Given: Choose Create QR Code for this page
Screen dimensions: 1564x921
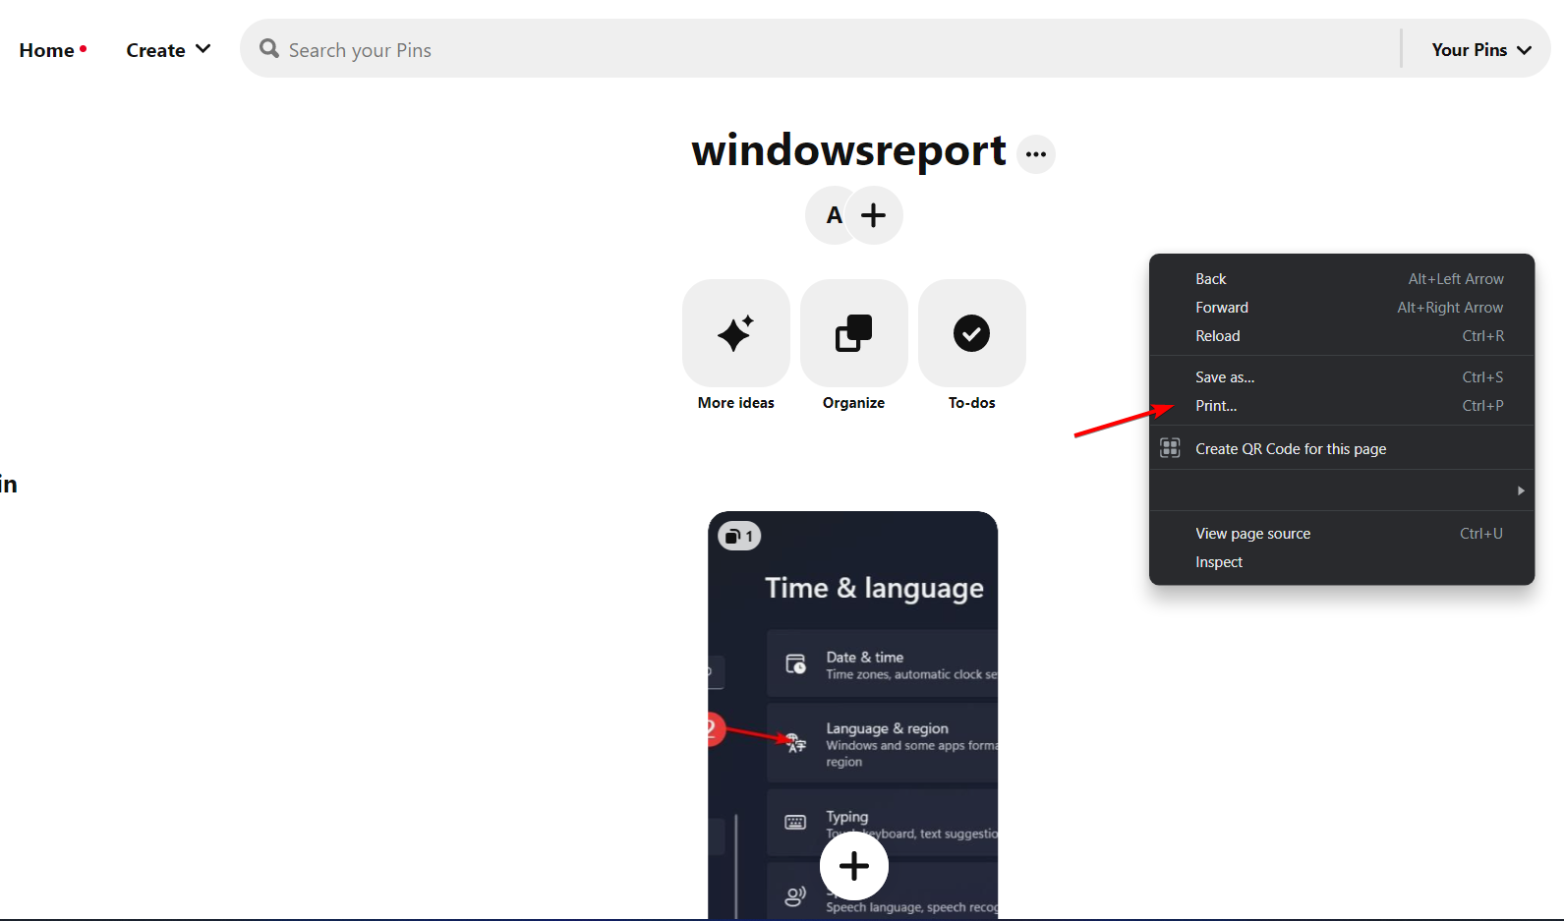Looking at the screenshot, I should click(x=1342, y=449).
